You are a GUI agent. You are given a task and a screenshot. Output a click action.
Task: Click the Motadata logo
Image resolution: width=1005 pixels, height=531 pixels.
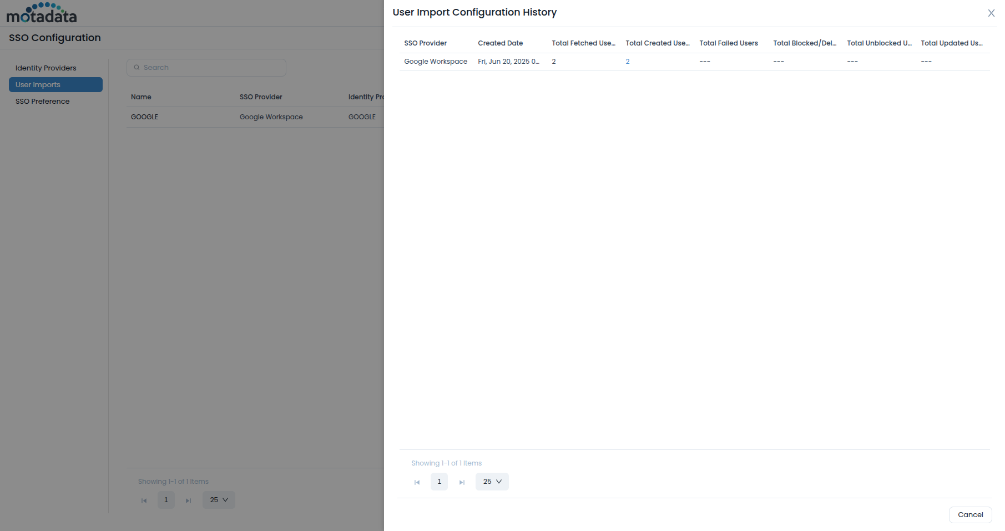point(42,13)
